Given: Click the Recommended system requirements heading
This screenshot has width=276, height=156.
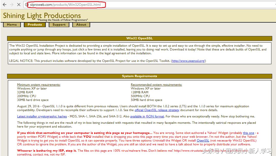Looking at the screenshot, I should click(156, 85).
